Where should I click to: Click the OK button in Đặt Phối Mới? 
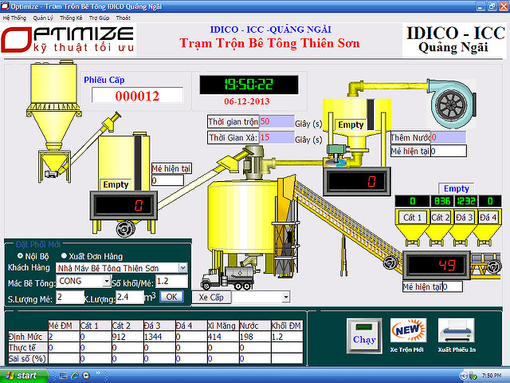click(171, 297)
